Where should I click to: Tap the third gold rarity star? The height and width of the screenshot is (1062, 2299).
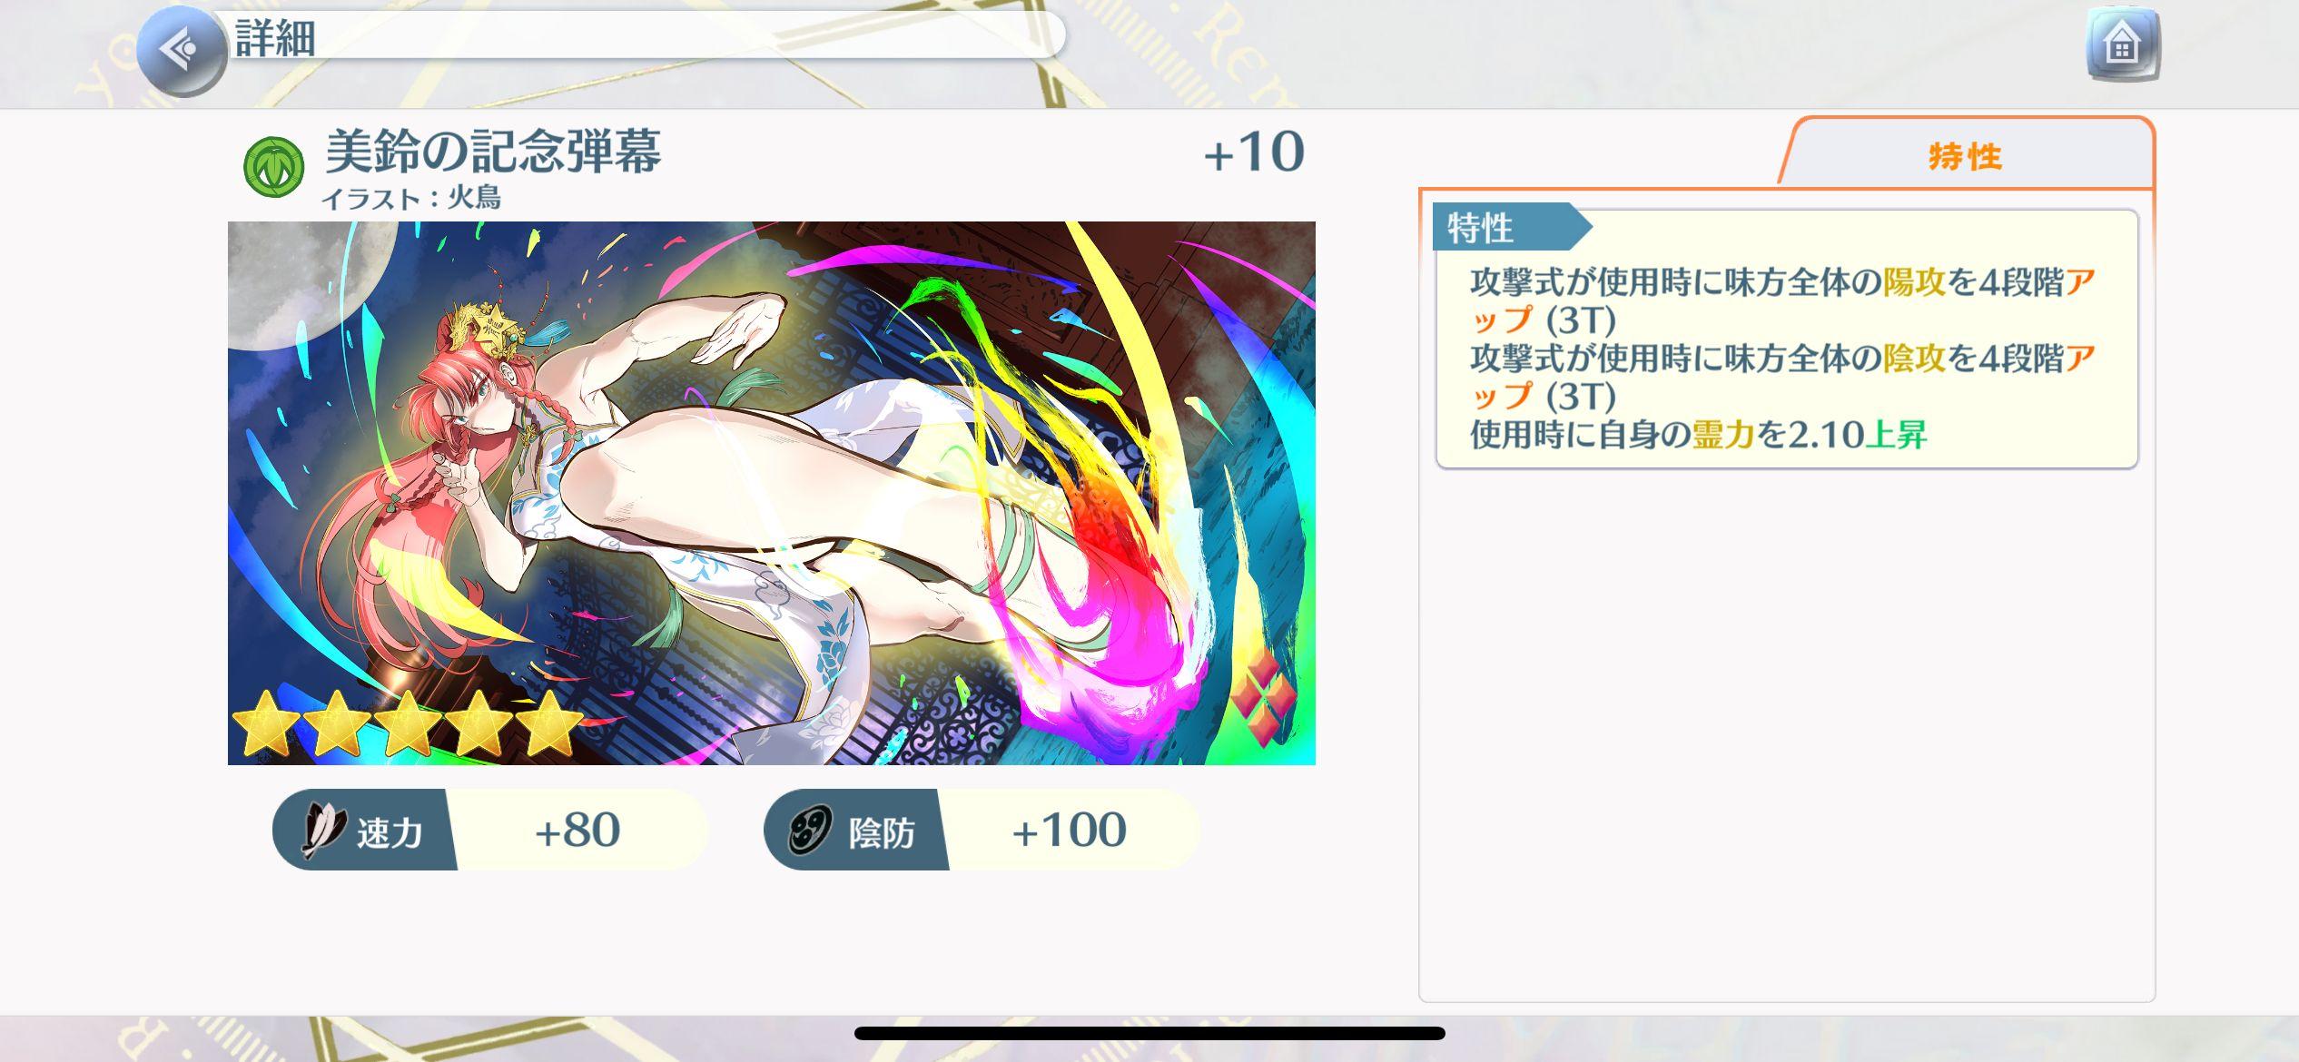(409, 723)
